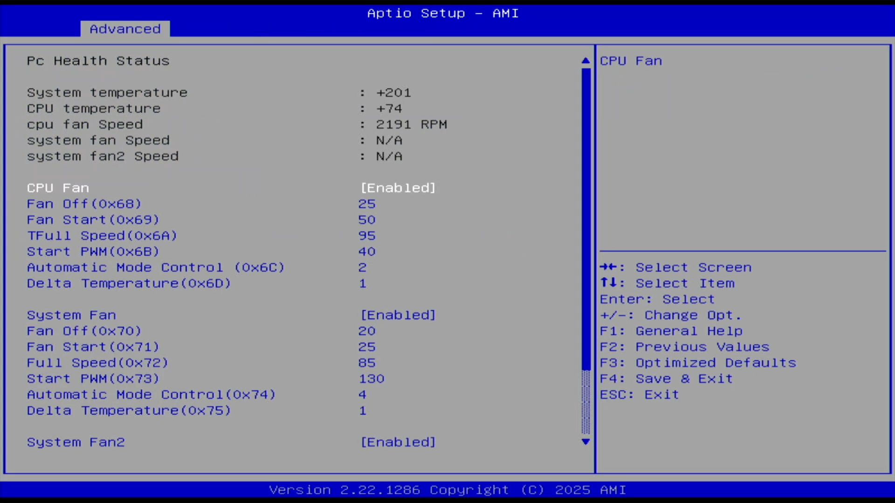Click the up-down arrows Select Item icon
This screenshot has height=503, width=895.
[608, 283]
